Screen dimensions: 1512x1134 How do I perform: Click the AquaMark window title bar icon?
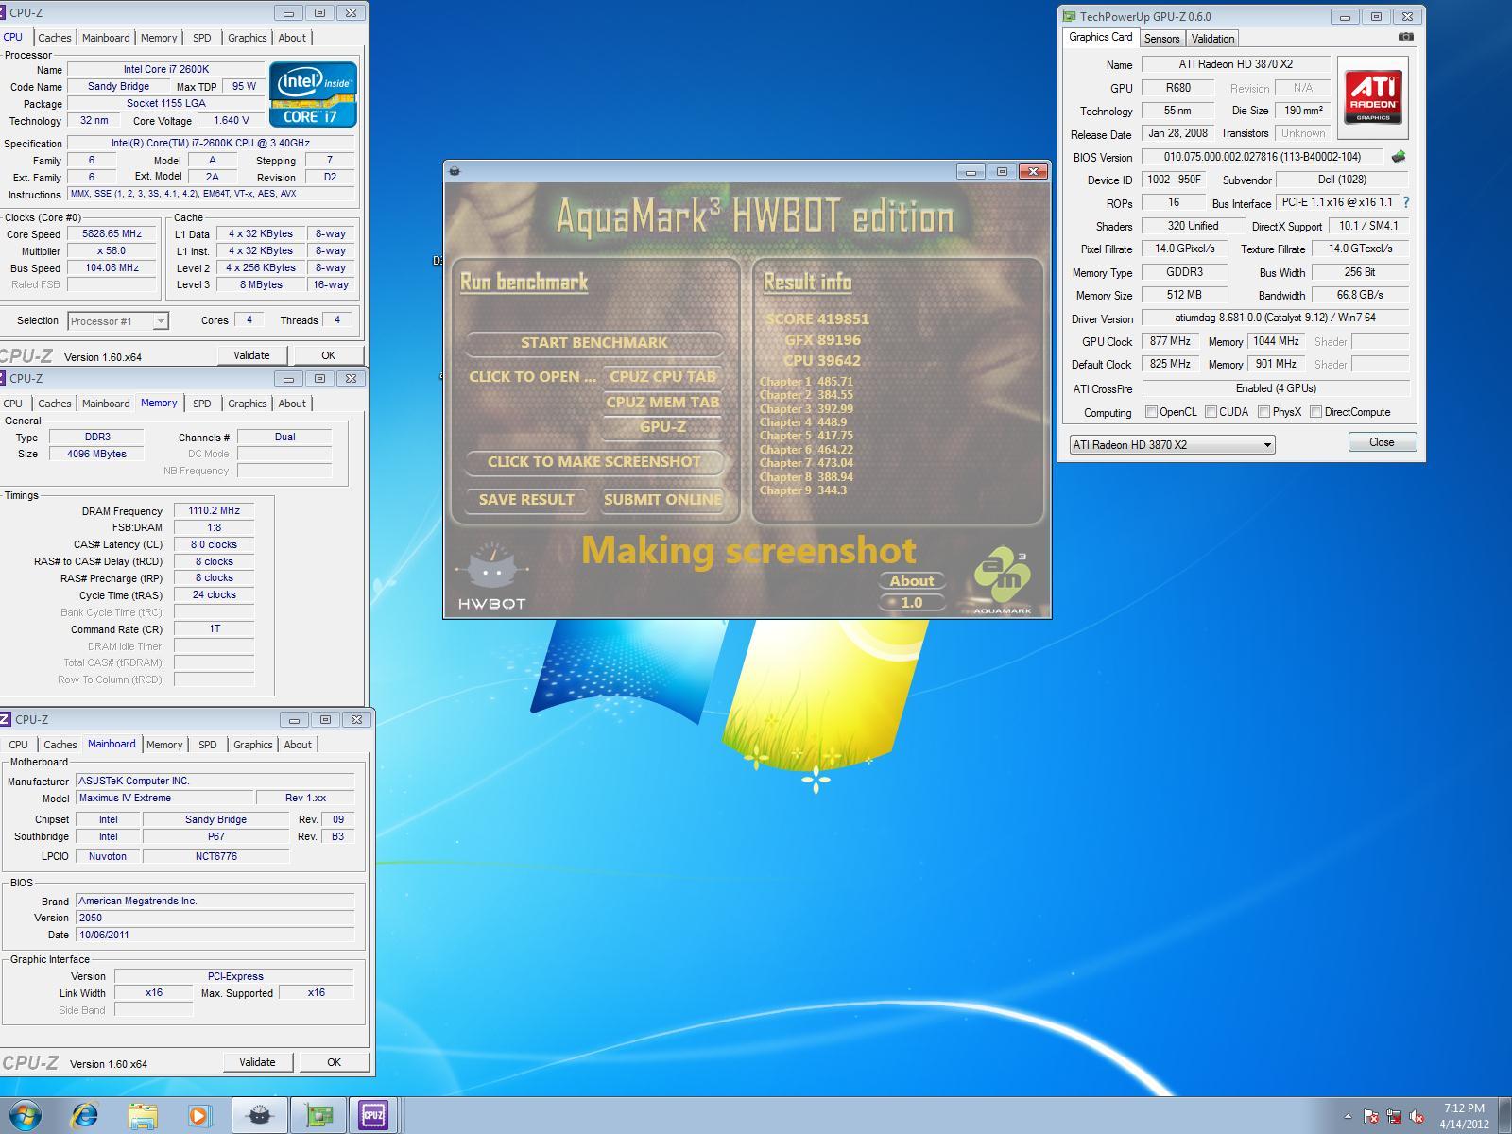(455, 171)
